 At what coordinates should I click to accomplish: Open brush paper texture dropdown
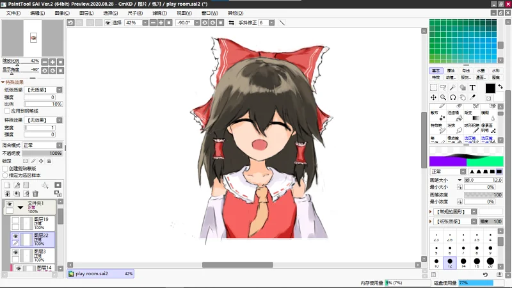(474, 221)
